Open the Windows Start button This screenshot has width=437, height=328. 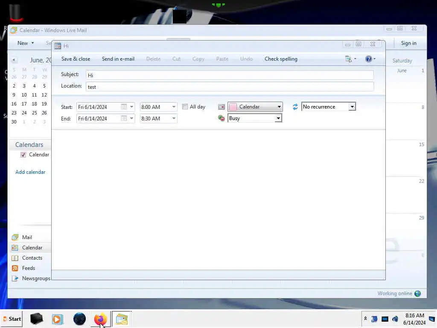(12, 319)
